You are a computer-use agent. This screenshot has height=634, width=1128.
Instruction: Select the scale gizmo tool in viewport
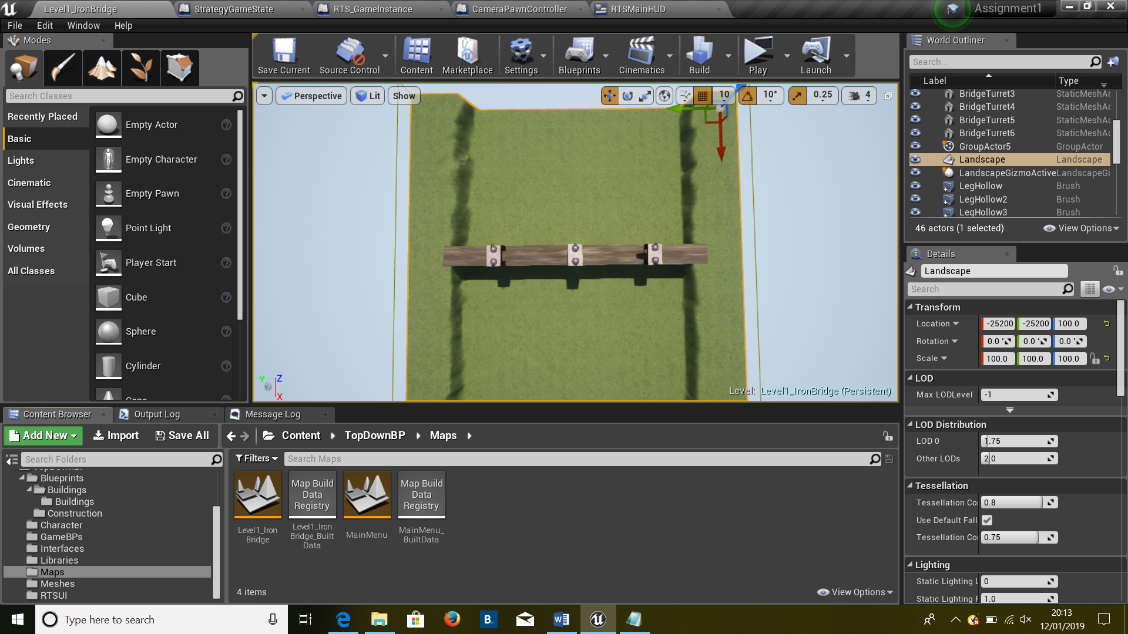645,96
